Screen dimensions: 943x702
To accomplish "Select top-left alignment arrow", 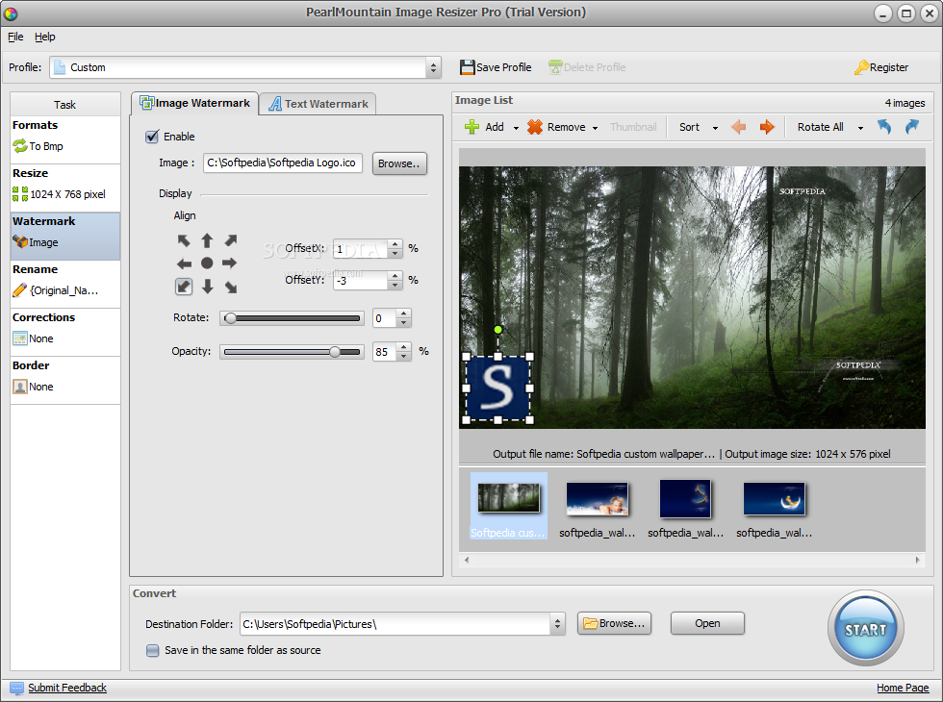I will coord(184,241).
